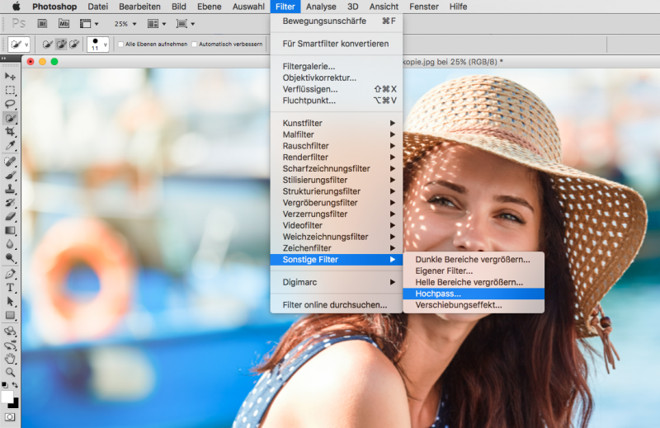Open the brush size picker dropdown
Viewport: 660px width, 428px height.
[98, 45]
